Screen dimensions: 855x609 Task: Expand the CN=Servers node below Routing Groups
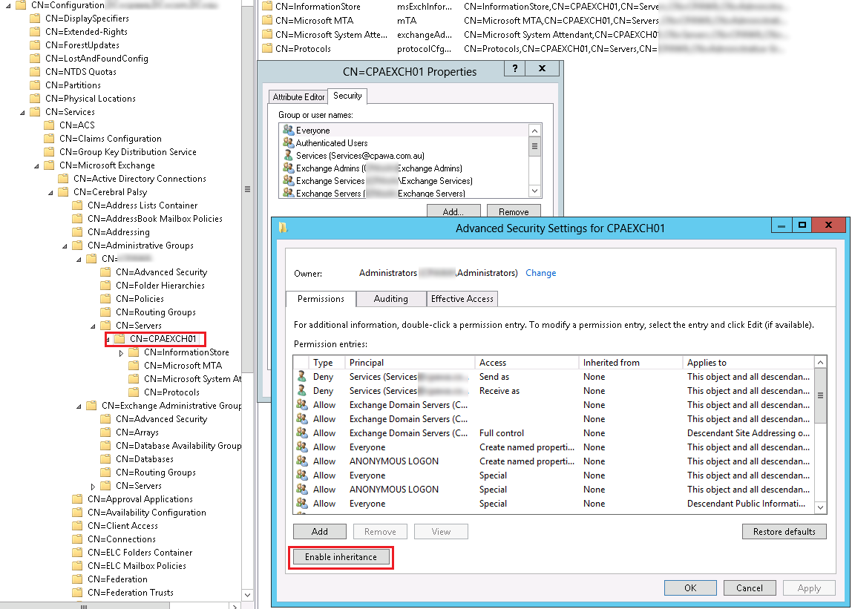(93, 487)
